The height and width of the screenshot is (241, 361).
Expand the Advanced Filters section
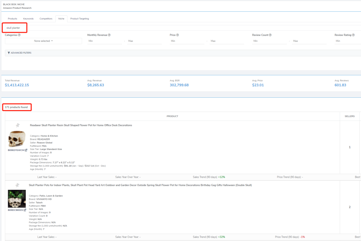click(20, 53)
